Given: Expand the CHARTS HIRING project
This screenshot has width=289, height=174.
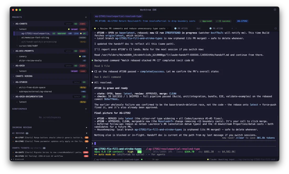Looking at the screenshot, I should [13, 76].
